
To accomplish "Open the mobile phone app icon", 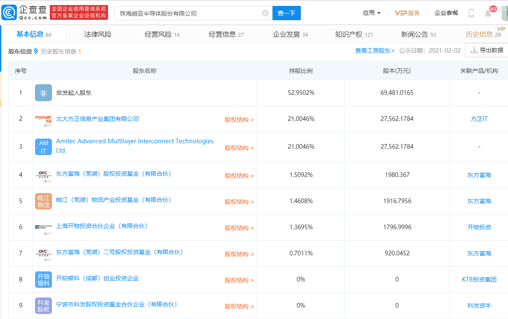I will (x=471, y=13).
